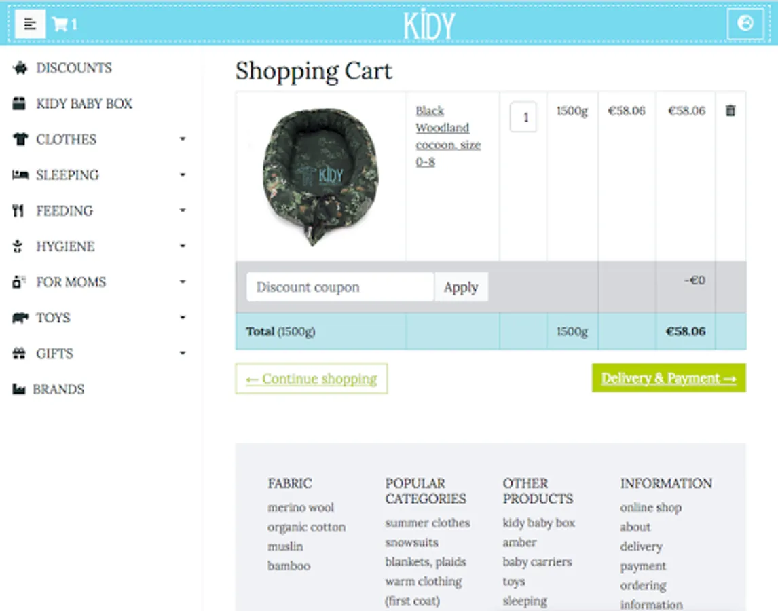
Task: Open warm clothing footer link
Action: pyautogui.click(x=424, y=581)
